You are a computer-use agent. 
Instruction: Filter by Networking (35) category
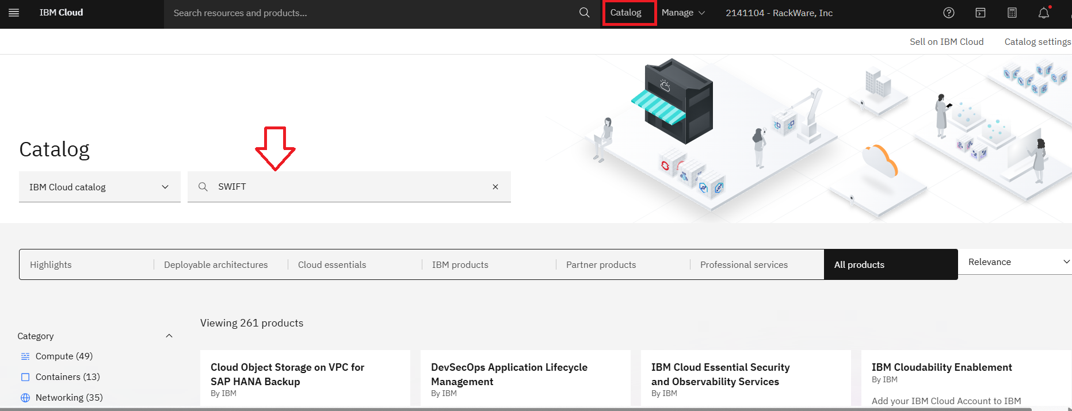69,398
